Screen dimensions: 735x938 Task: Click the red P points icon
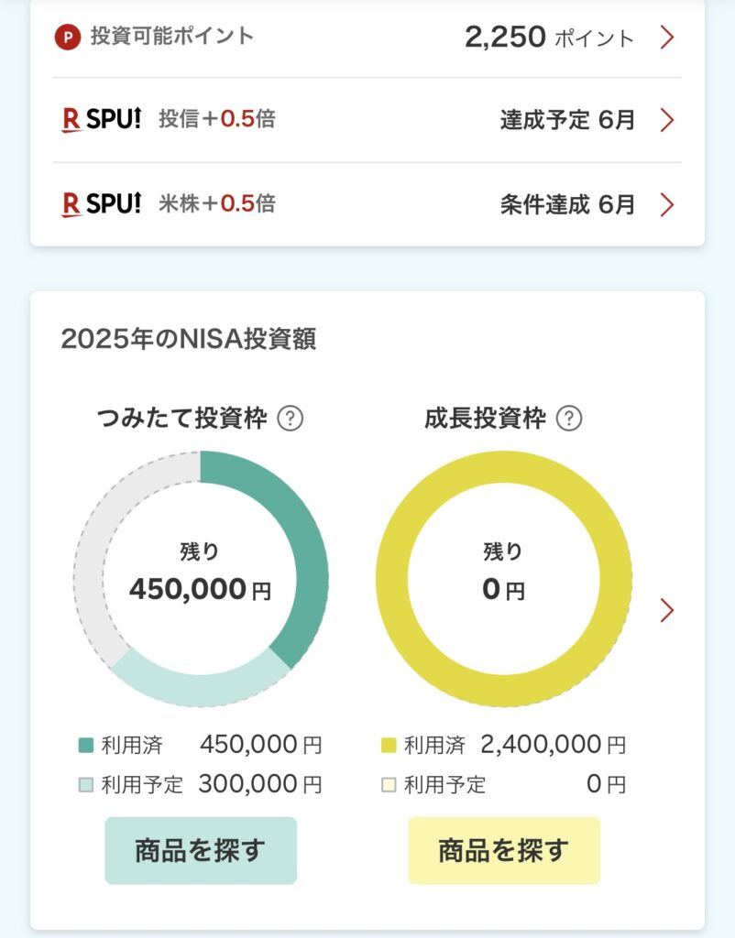pyautogui.click(x=69, y=37)
